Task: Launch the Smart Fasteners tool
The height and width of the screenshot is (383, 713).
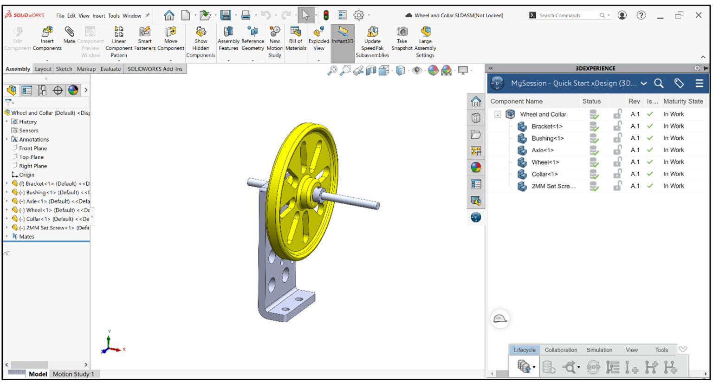Action: pos(144,37)
